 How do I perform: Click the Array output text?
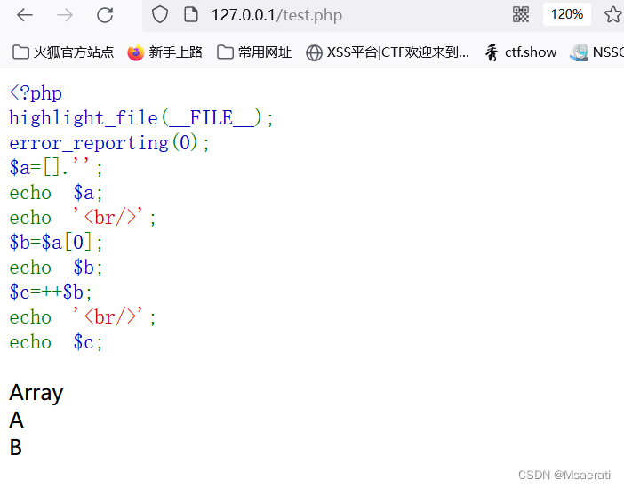click(x=36, y=393)
